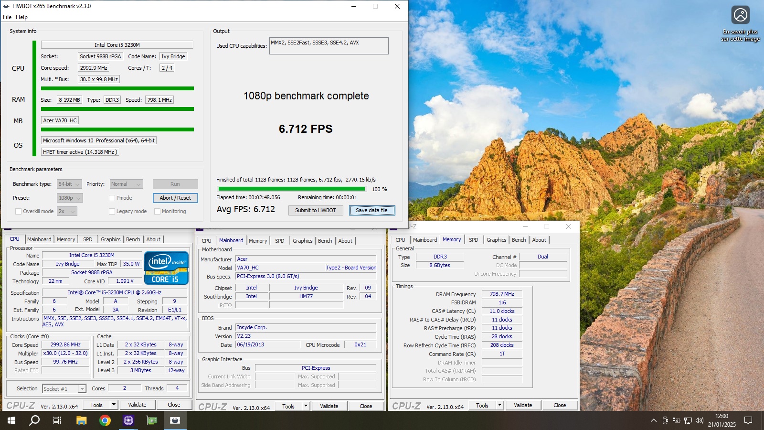Expand Tools arrow in Mainboard window
The height and width of the screenshot is (430, 764).
pos(306,406)
